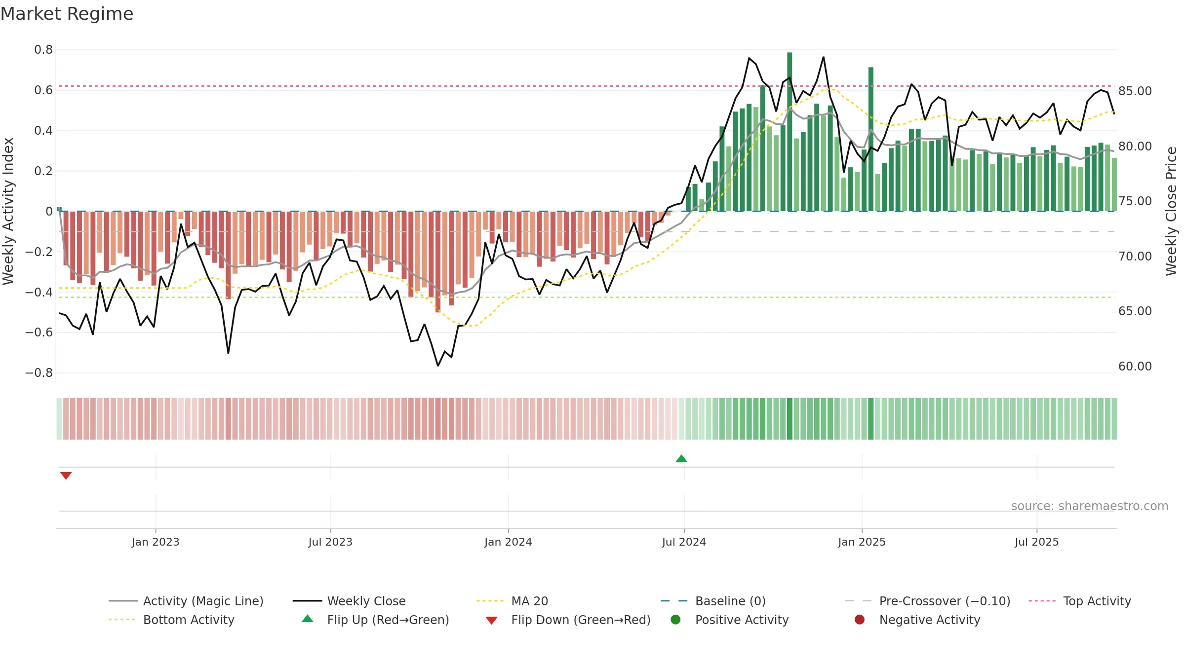
Task: Click the Market Regime chart title
Action: 67,14
